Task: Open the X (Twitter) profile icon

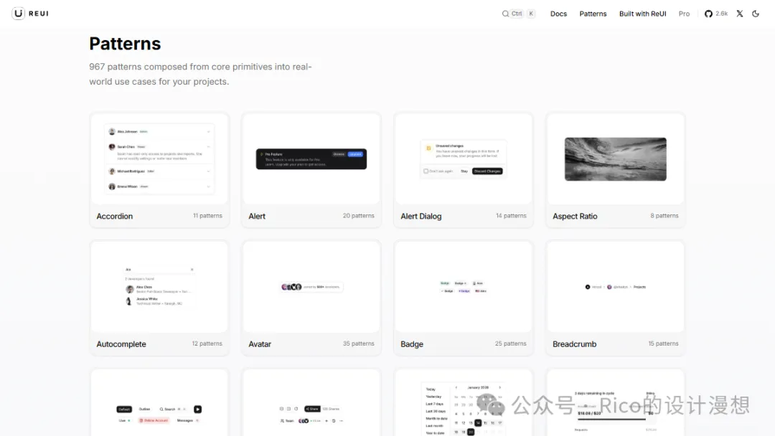Action: point(740,14)
